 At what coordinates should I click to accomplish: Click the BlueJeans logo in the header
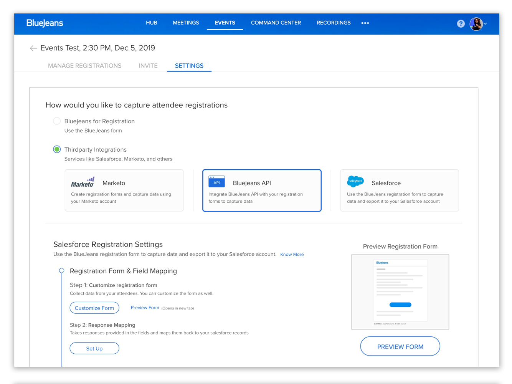[x=45, y=23]
